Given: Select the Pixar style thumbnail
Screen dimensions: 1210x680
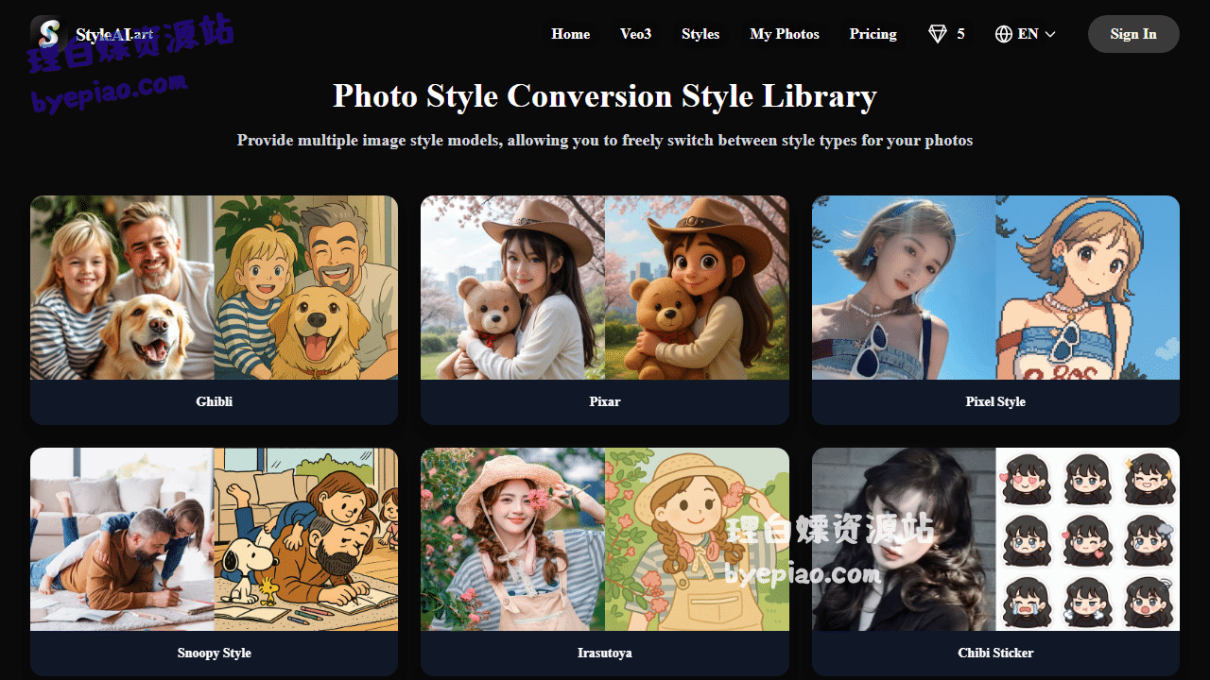Looking at the screenshot, I should (605, 287).
